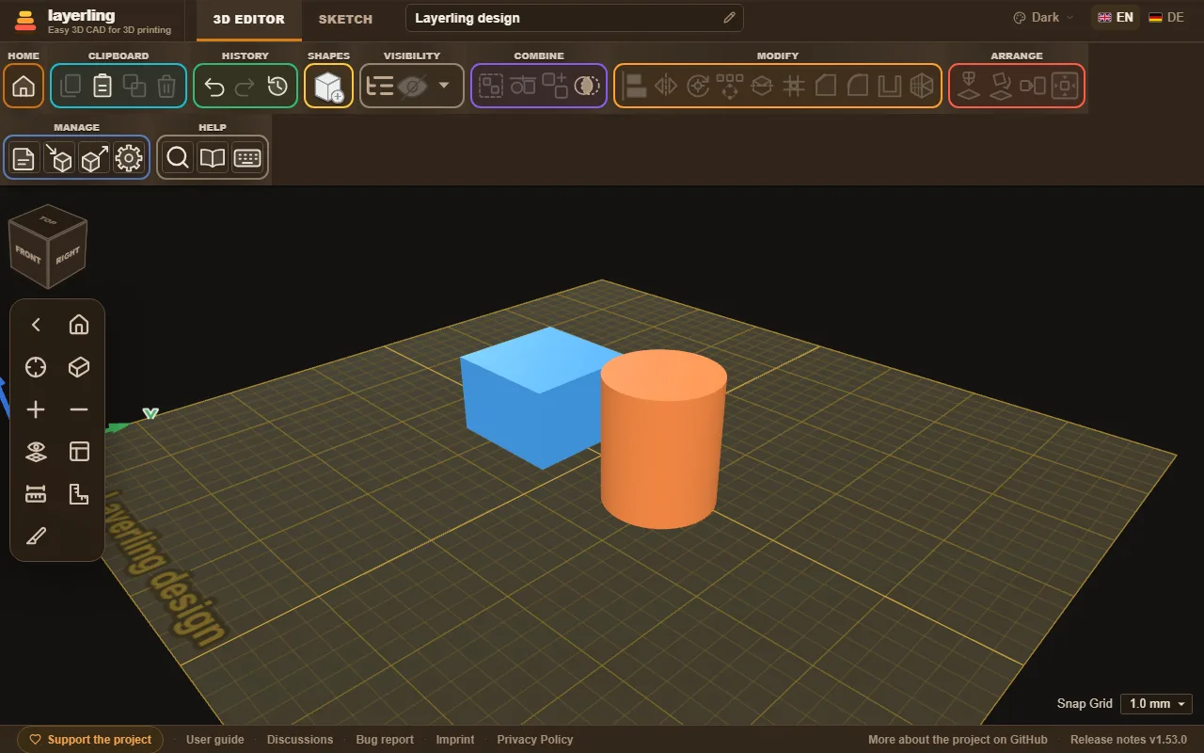Open the search icon in Help group
Viewport: 1204px width, 753px height.
pos(177,158)
